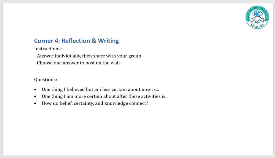Click the bullet before 'How do belief'
The width and height of the screenshot is (275, 158).
pyautogui.click(x=36, y=103)
